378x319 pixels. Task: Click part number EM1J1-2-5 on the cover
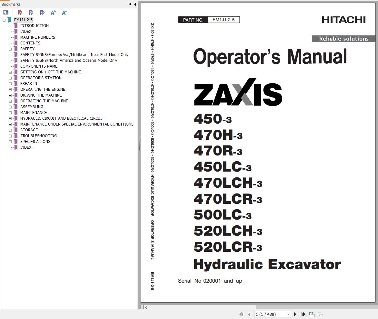point(224,20)
